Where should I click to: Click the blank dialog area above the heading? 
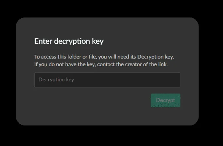[107, 27]
